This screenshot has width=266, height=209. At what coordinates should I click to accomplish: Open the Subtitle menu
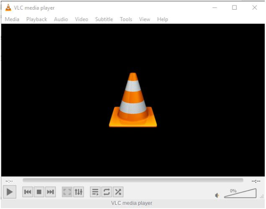tap(104, 19)
